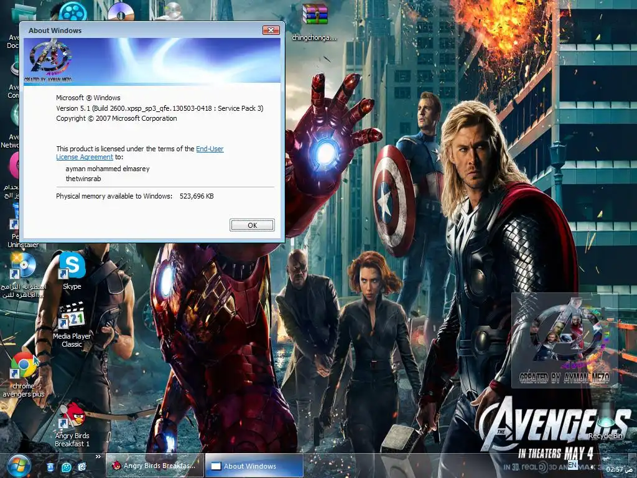Click the Copyright 2007 Microsoft Corporation text

[x=116, y=119]
